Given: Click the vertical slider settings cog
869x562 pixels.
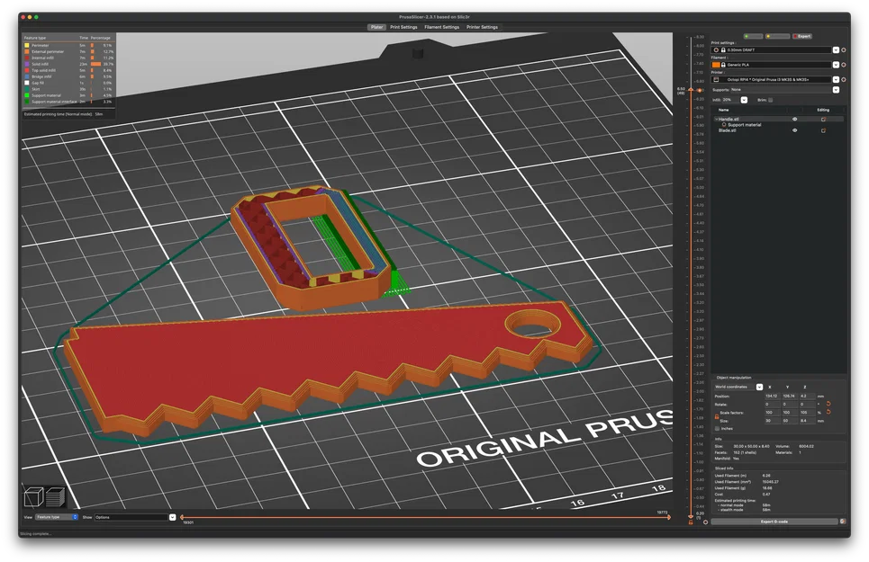Looking at the screenshot, I should click(705, 522).
